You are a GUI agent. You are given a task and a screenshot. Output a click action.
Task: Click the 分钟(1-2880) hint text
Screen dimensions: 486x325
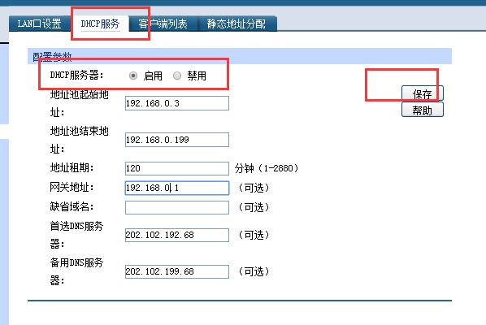pos(267,168)
